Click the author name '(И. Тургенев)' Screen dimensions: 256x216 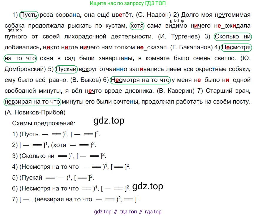179,36
